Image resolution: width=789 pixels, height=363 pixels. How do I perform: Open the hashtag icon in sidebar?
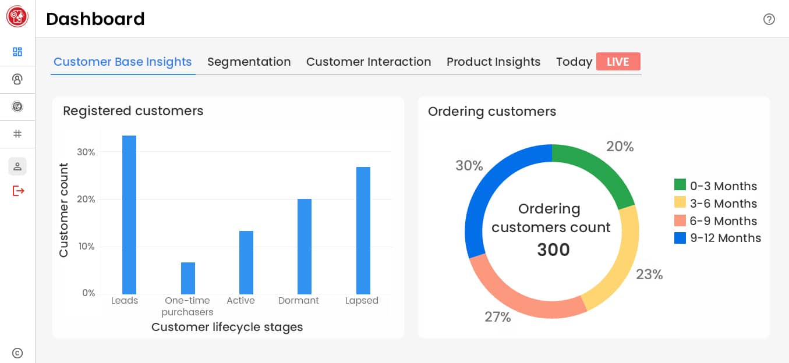[x=17, y=134]
